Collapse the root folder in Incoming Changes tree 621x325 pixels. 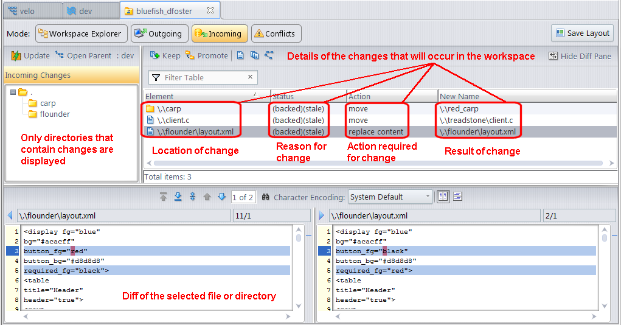click(x=13, y=93)
